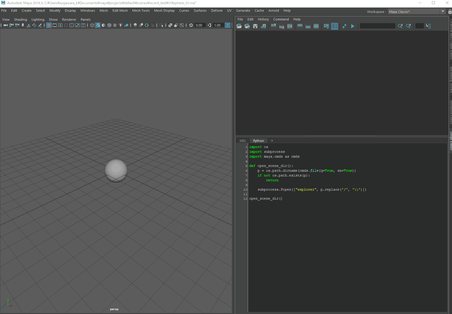Open the Workspace dropdown showing Maya Classic
The image size is (452, 314).
[x=417, y=12]
